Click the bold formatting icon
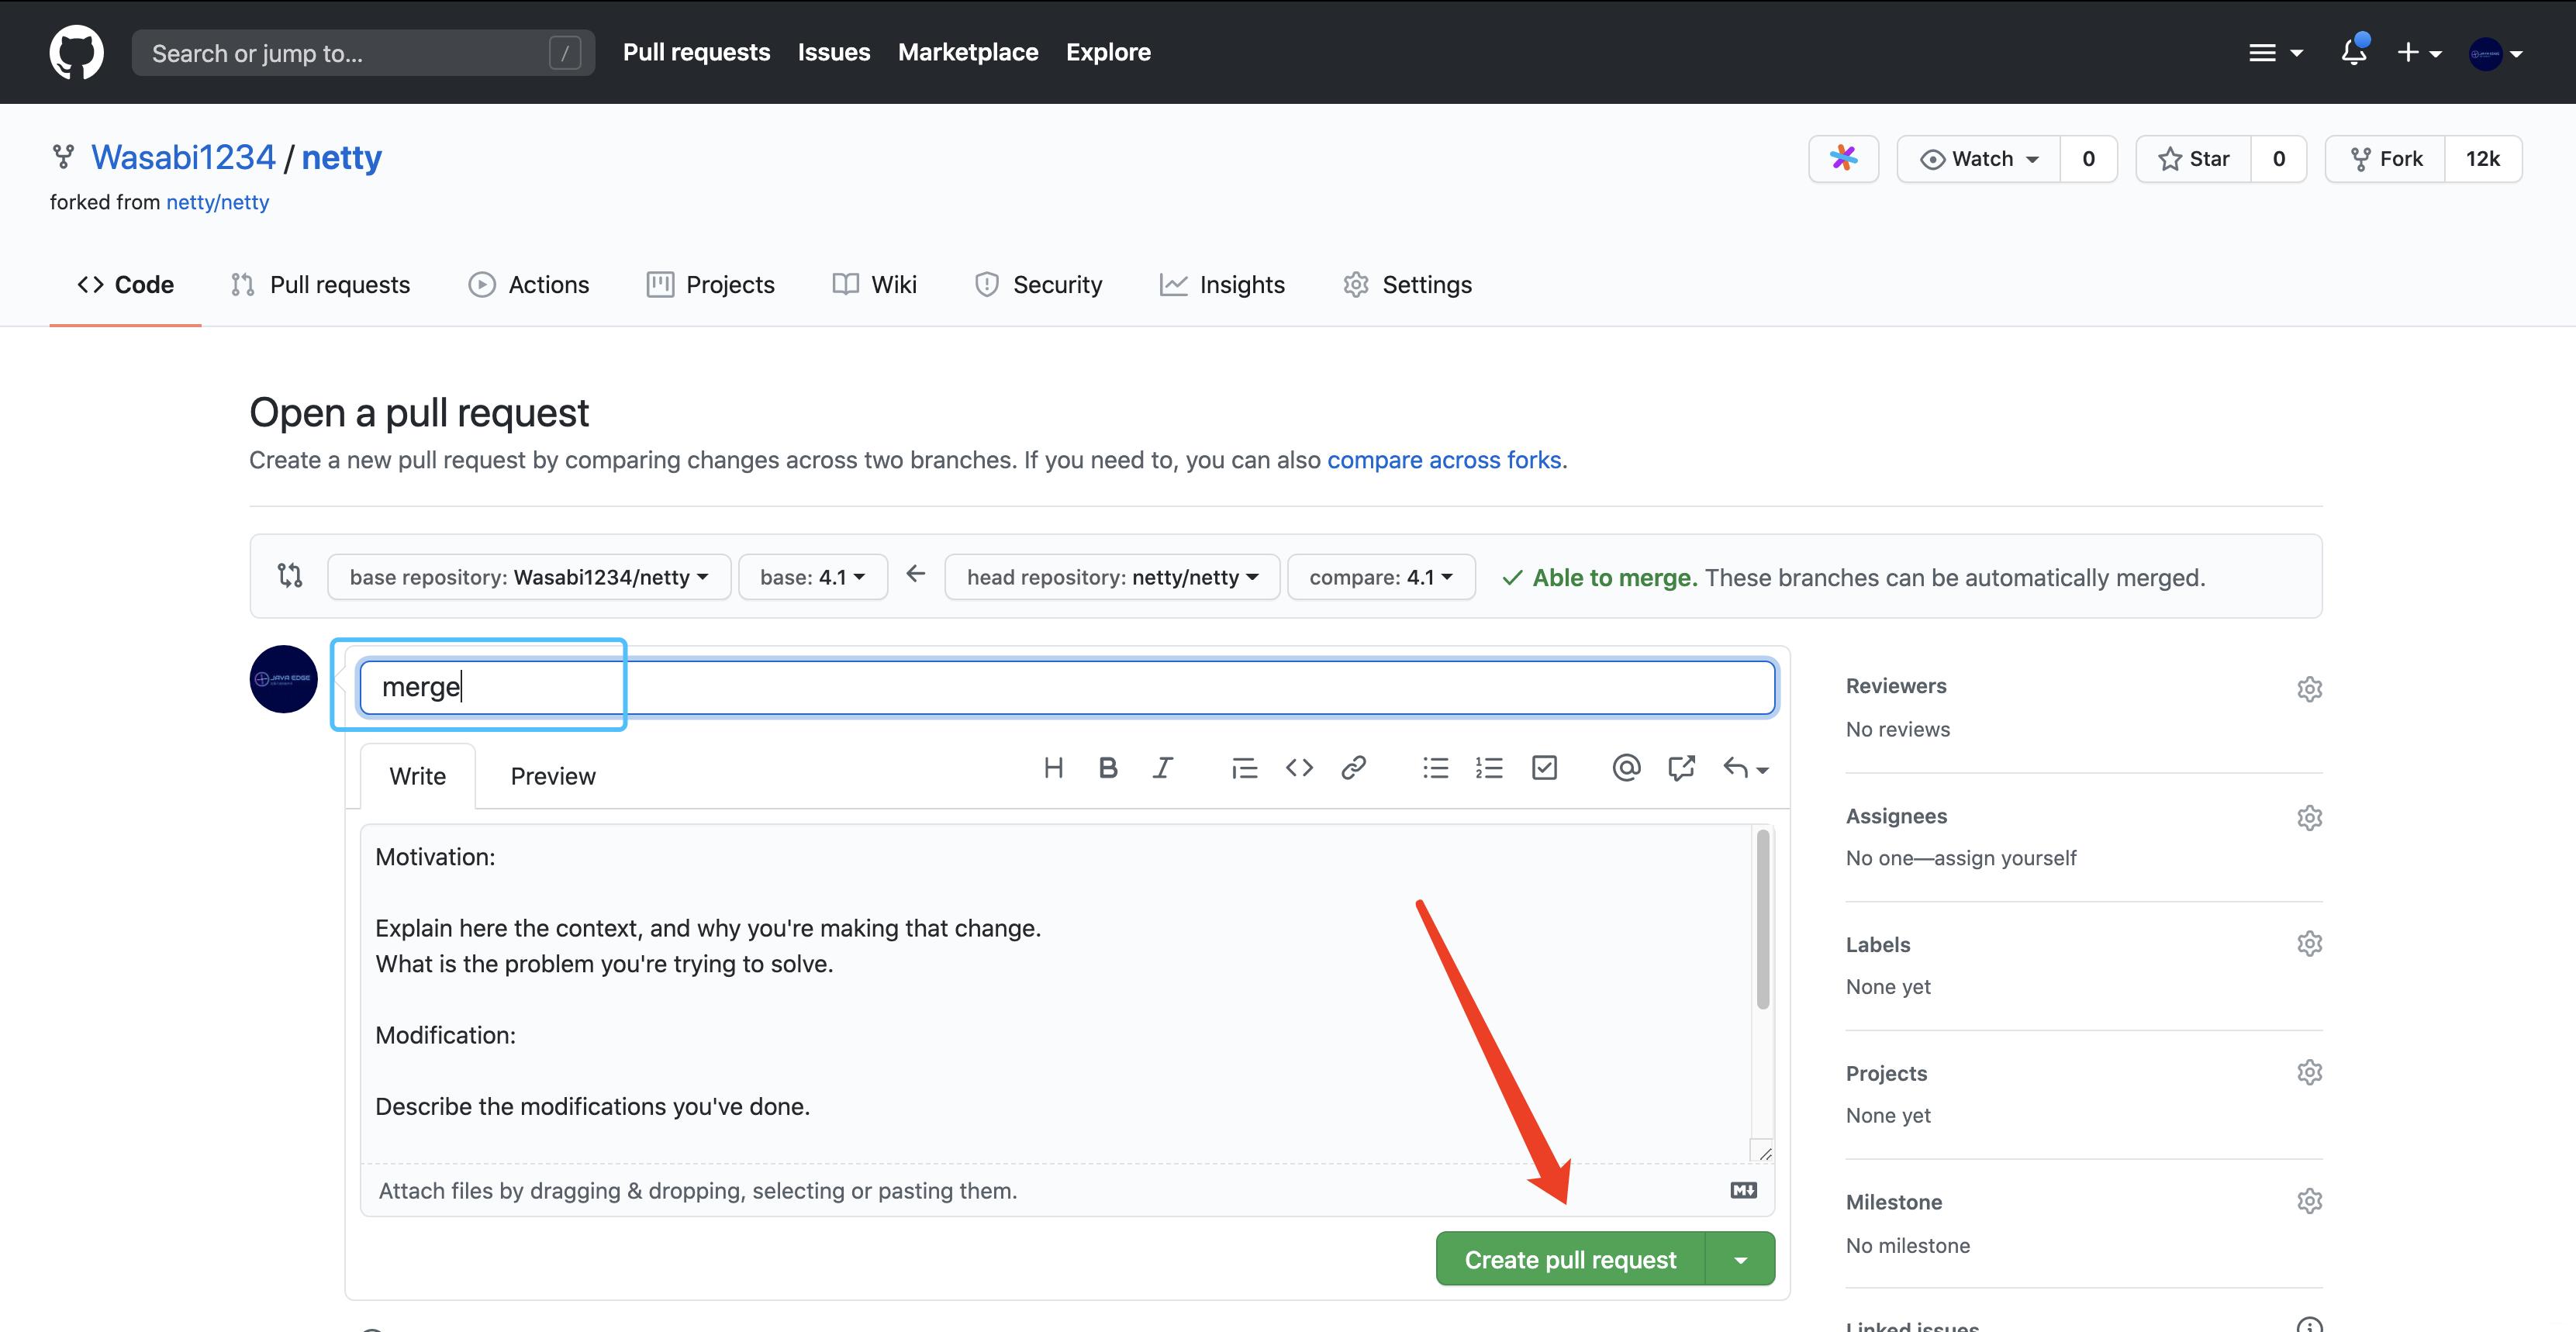2576x1332 pixels. (1107, 768)
